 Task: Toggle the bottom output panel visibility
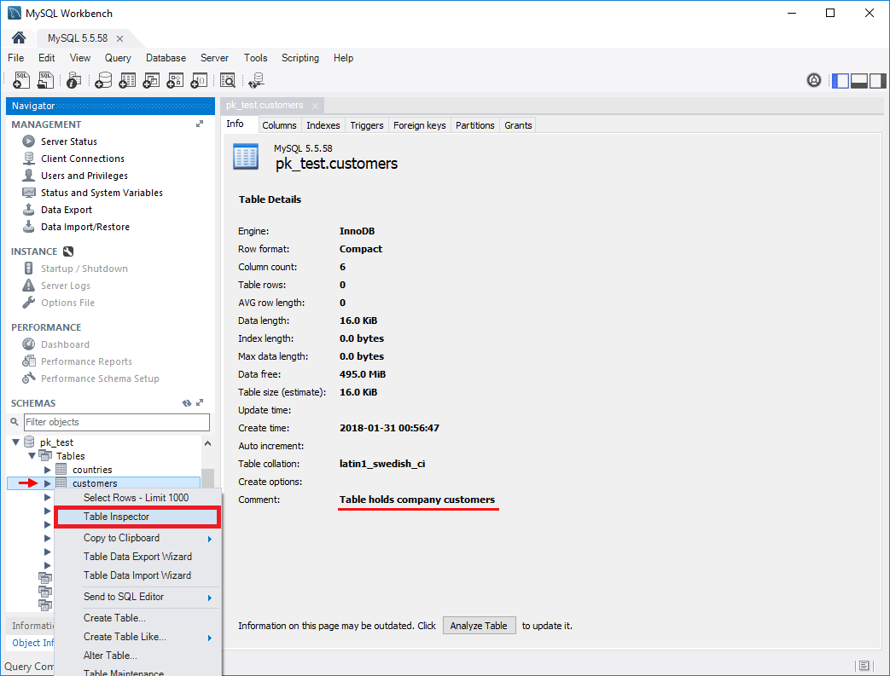(859, 80)
